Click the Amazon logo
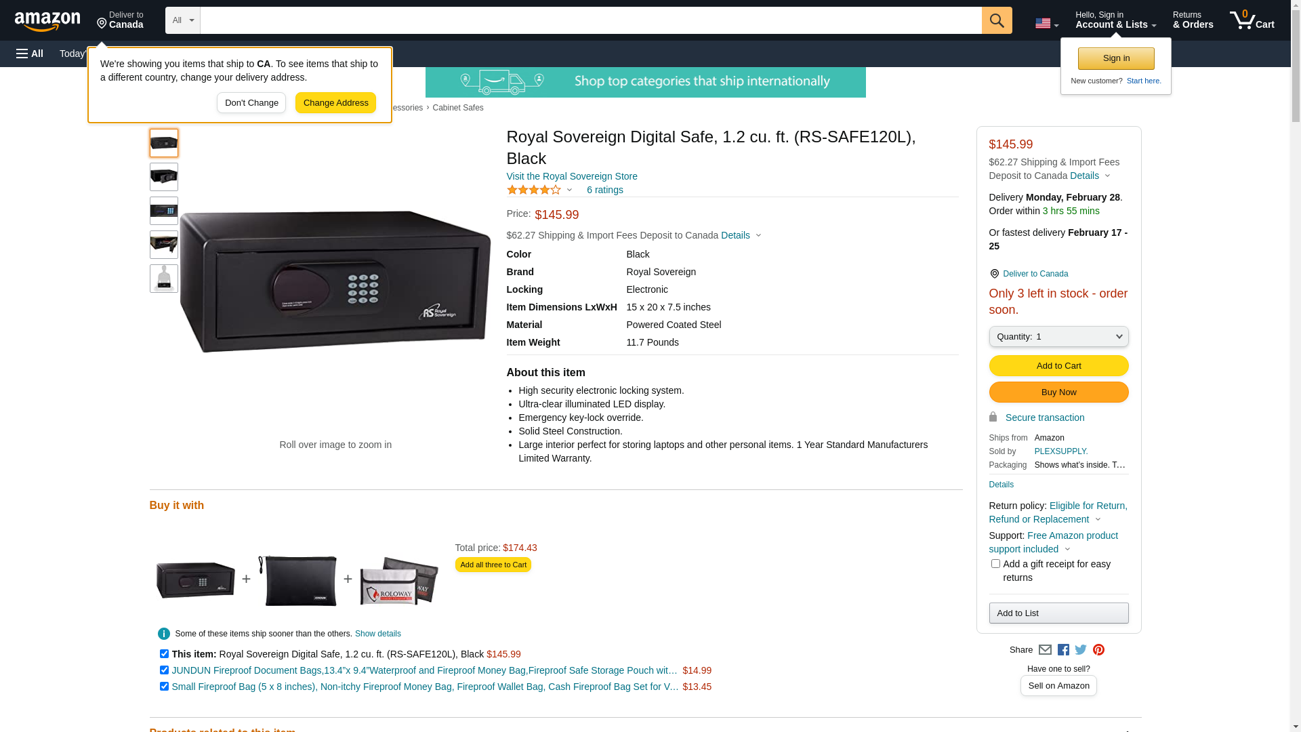 [x=47, y=22]
